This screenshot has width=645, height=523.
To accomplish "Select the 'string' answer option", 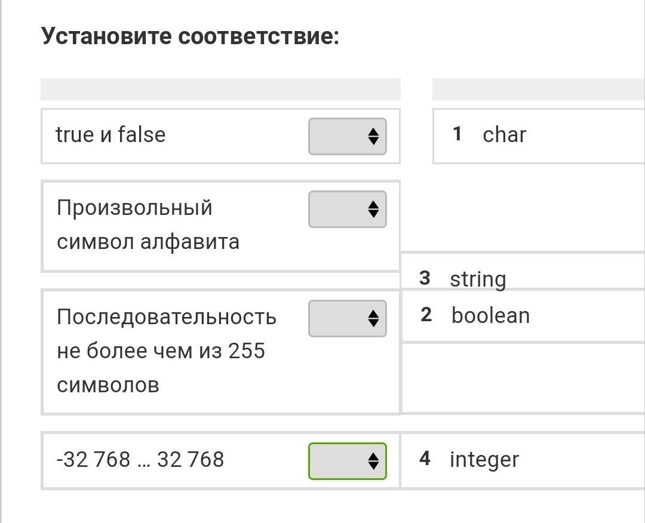I will (x=478, y=279).
